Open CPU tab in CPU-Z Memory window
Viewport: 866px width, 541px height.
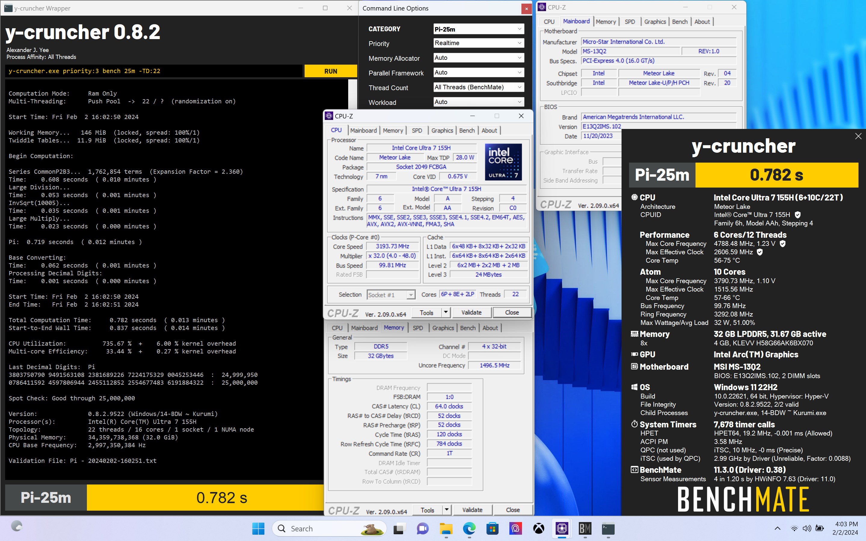tap(337, 328)
